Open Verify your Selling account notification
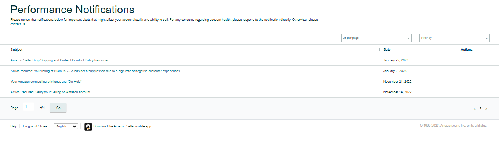 [50, 92]
